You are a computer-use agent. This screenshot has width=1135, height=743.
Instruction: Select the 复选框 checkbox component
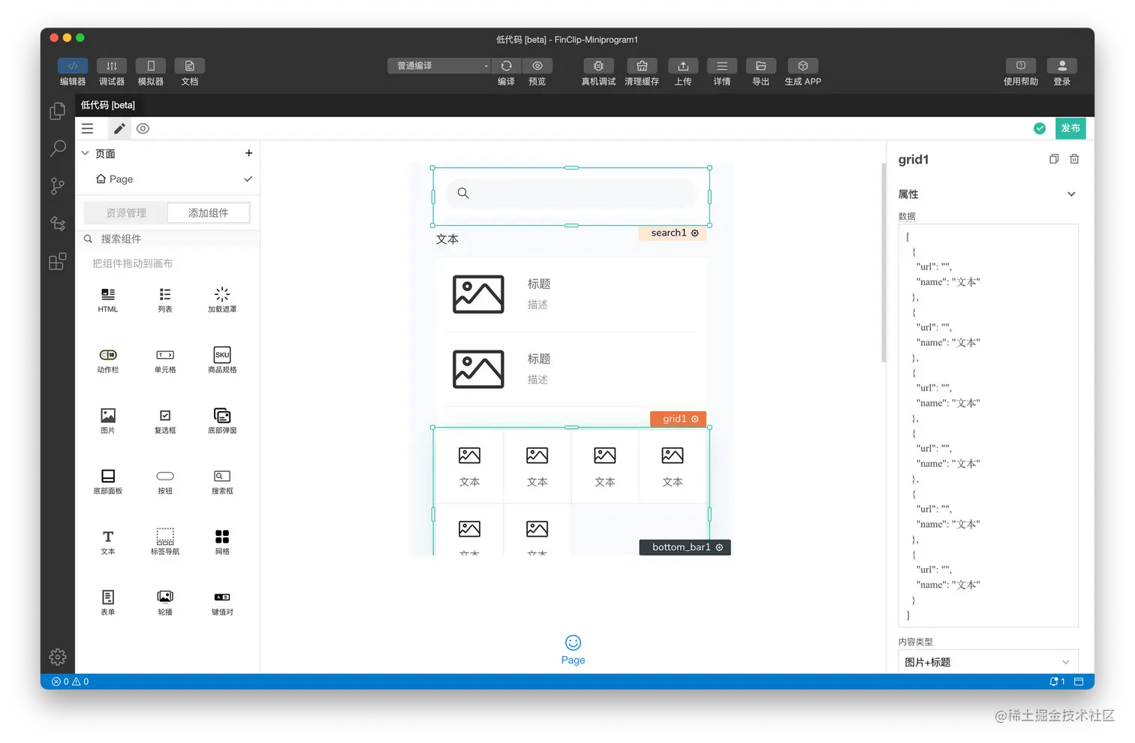165,422
